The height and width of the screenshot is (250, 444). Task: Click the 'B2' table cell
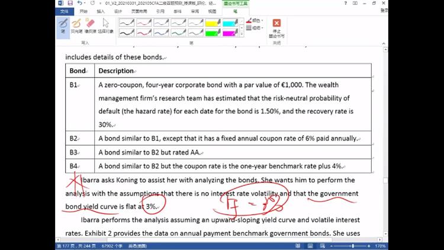tap(80, 138)
